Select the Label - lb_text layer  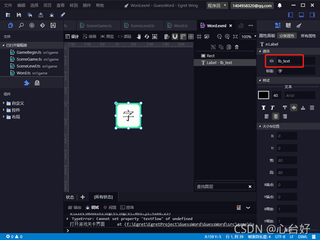[225, 62]
